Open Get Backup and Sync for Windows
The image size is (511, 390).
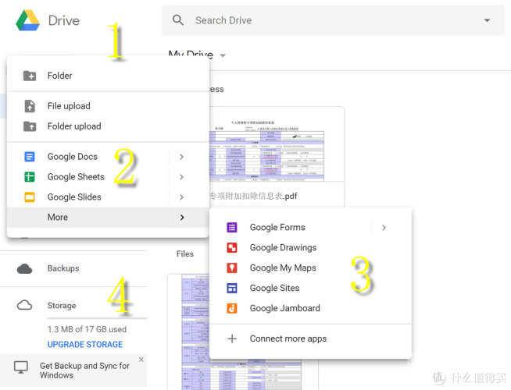coord(84,370)
